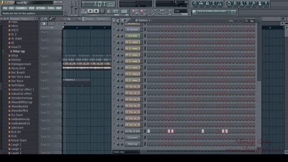Mute the Hihat top channel with its LED
Image resolution: width=288 pixels, height=162 pixels.
[114, 144]
